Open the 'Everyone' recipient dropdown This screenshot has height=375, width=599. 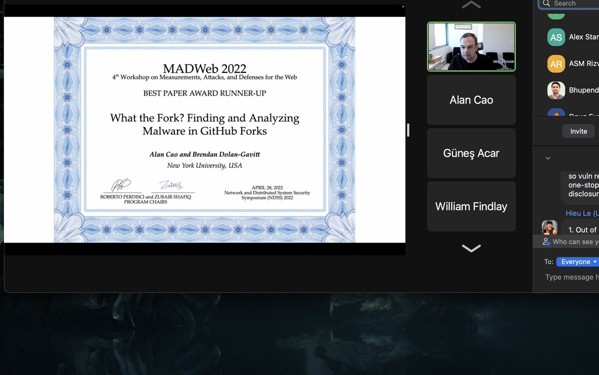579,262
